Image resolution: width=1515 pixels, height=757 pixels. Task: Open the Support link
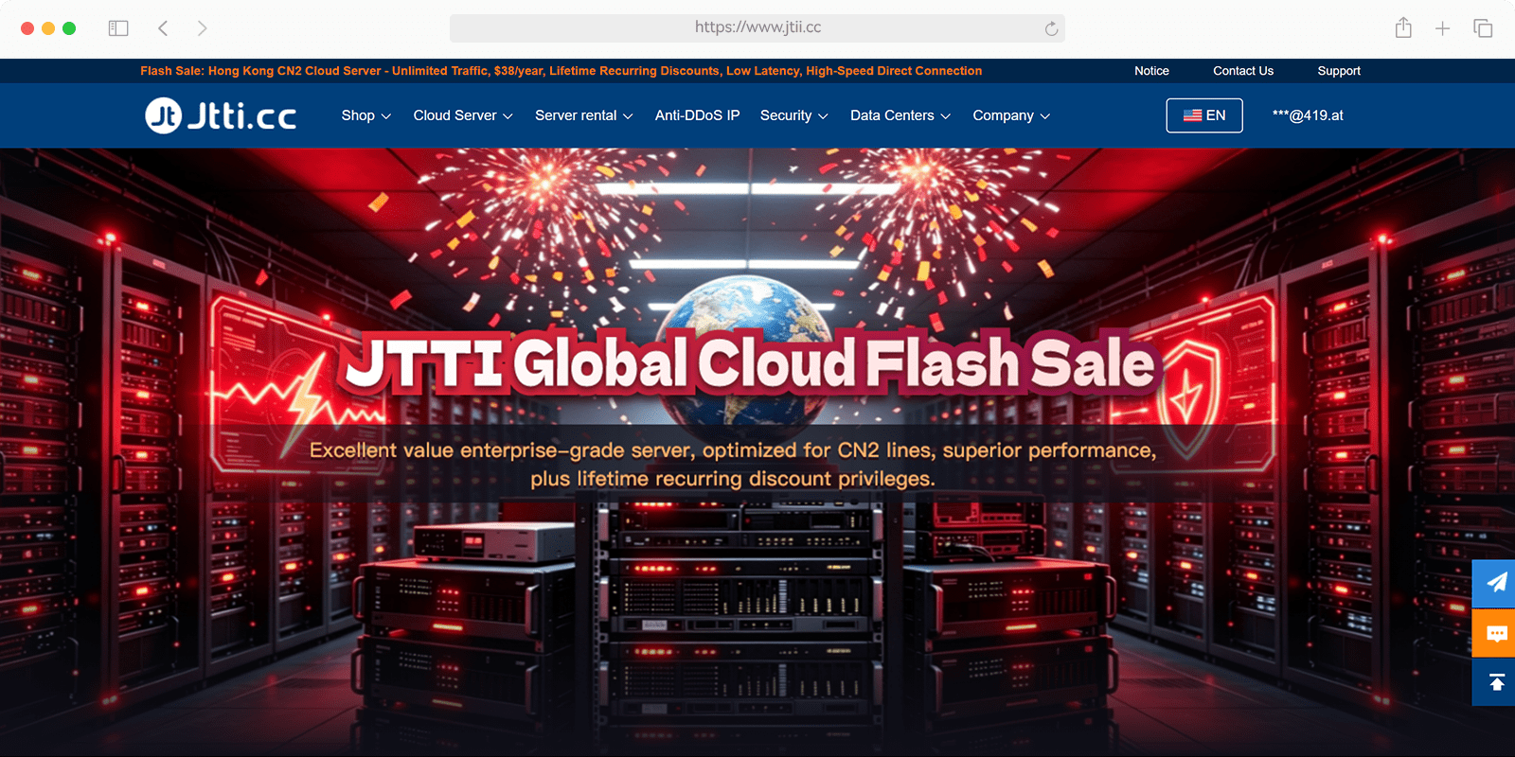click(x=1339, y=71)
